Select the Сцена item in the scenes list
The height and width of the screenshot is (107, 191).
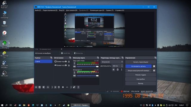coord(43,62)
